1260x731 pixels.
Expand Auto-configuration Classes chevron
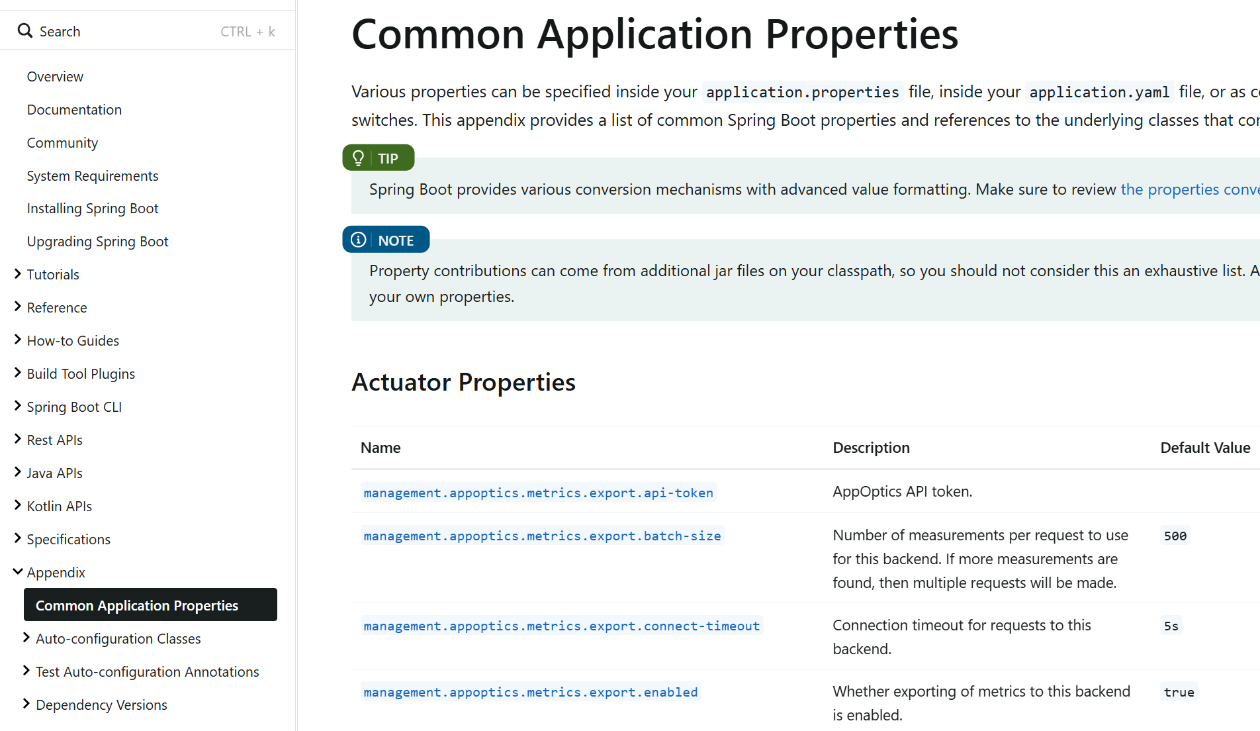pos(26,638)
